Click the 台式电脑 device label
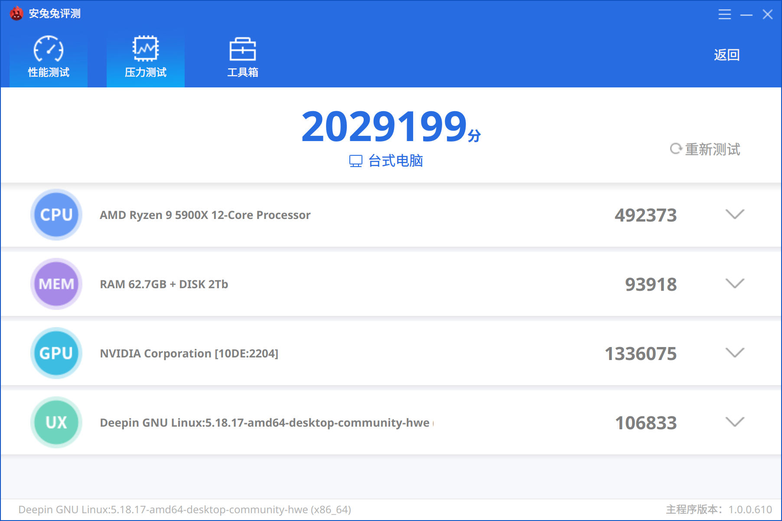This screenshot has width=782, height=521. point(396,161)
